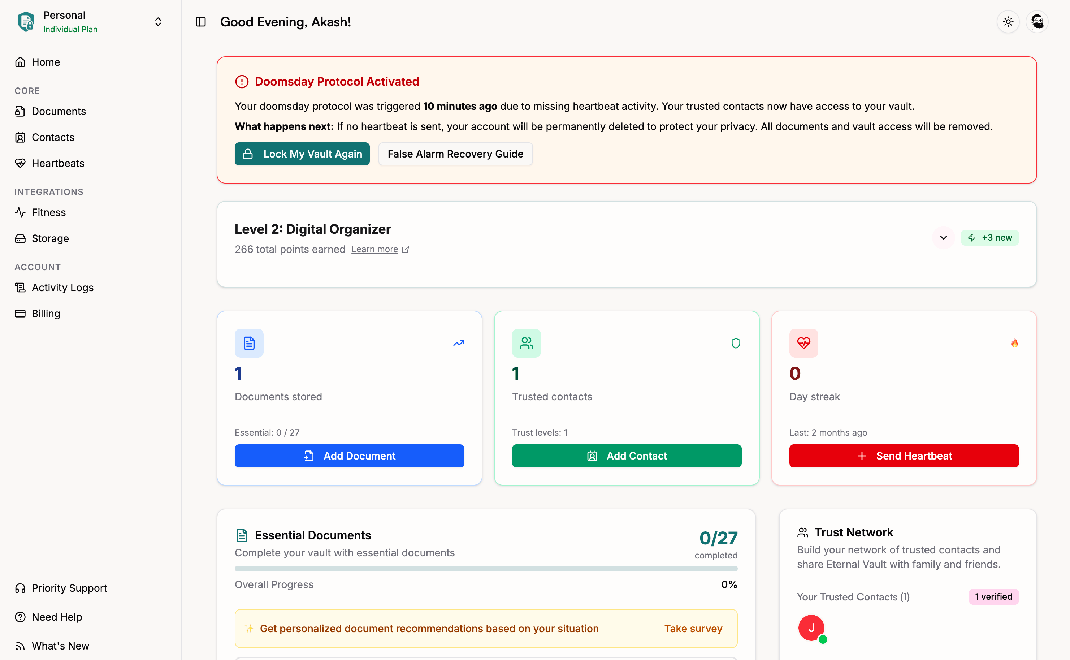Click the green shield icon in contacts card
Viewport: 1070px width, 660px height.
point(736,343)
